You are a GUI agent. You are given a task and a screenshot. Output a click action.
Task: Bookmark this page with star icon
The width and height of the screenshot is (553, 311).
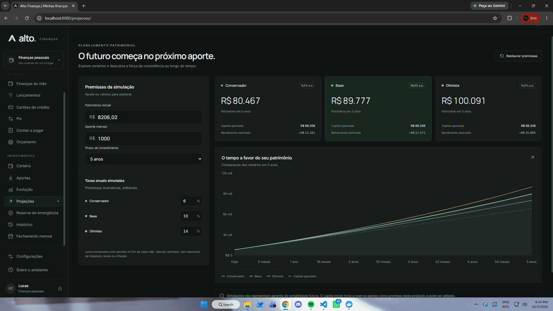pyautogui.click(x=495, y=18)
